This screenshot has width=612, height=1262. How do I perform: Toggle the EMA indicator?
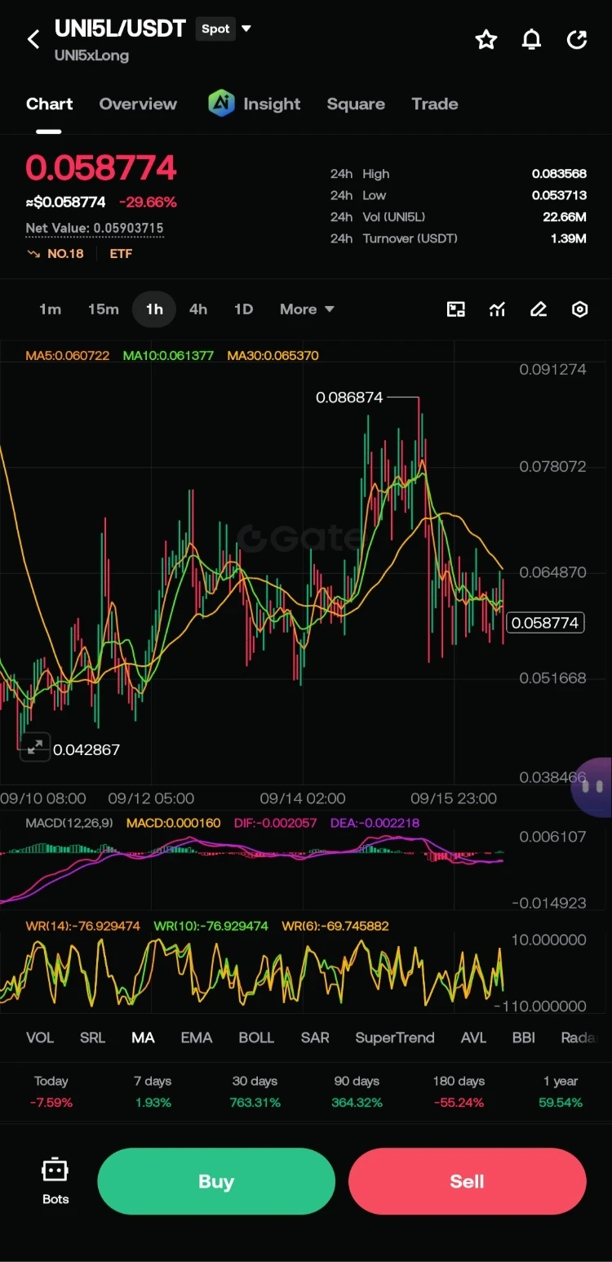tap(196, 1038)
